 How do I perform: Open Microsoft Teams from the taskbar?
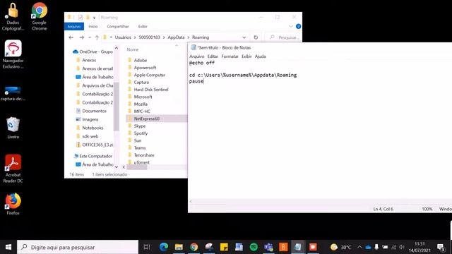(268, 247)
